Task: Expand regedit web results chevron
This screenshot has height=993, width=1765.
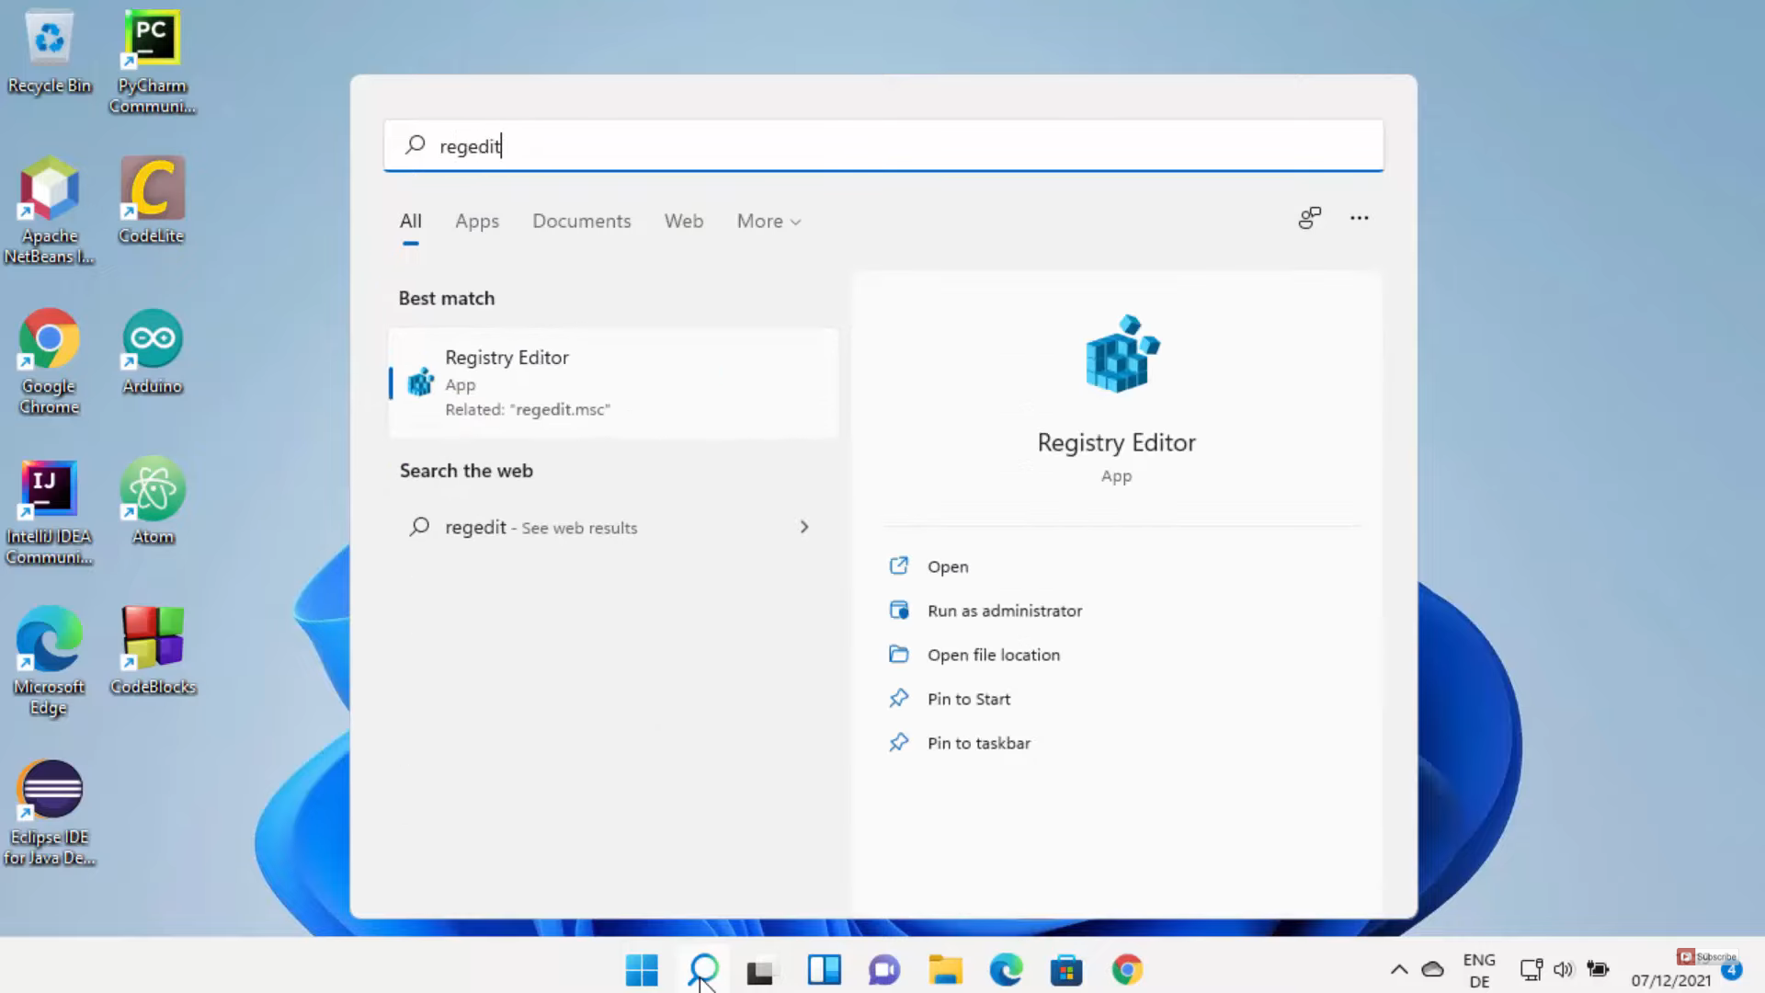Action: pos(804,527)
